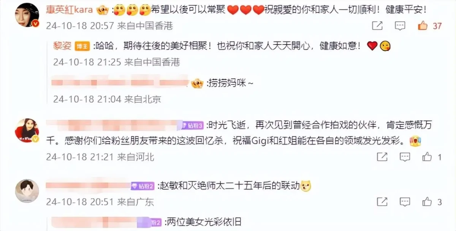
Task: Click the crown badge beside 惠英紅kara
Action: [103, 10]
